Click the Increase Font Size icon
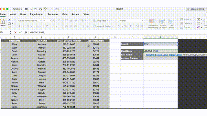The height and width of the screenshot is (116, 207). pyautogui.click(x=54, y=21)
